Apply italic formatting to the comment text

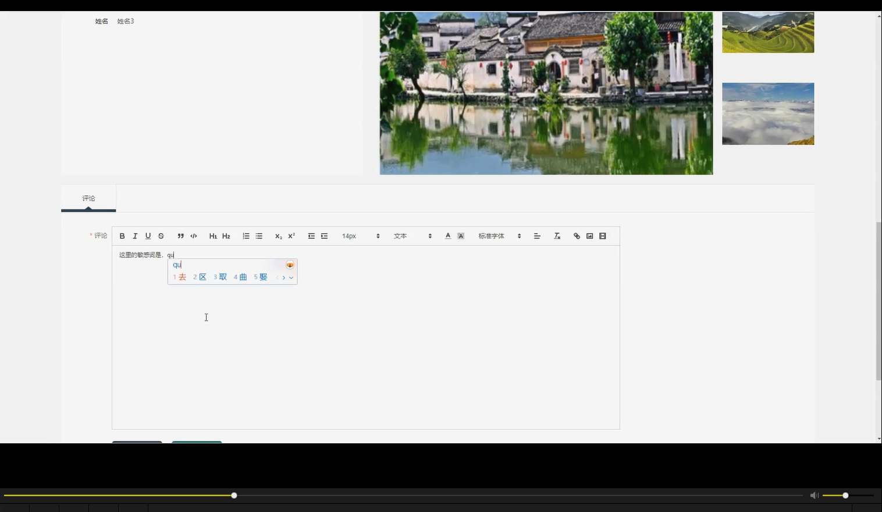click(135, 236)
